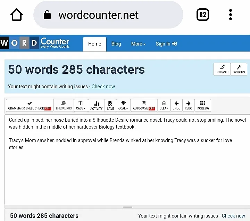The width and height of the screenshot is (250, 221).
Task: Toggle Auto-Save on
Action: (x=144, y=105)
